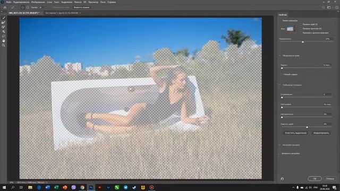This screenshot has width=340, height=191.
Task: Confirm with the OK button
Action: coord(314,179)
